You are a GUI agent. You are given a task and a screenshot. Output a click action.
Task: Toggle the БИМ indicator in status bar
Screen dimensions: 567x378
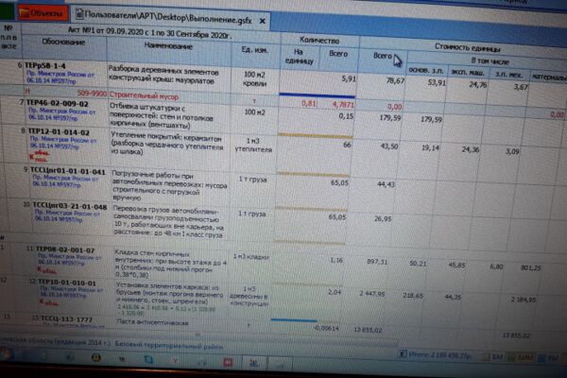(522, 358)
